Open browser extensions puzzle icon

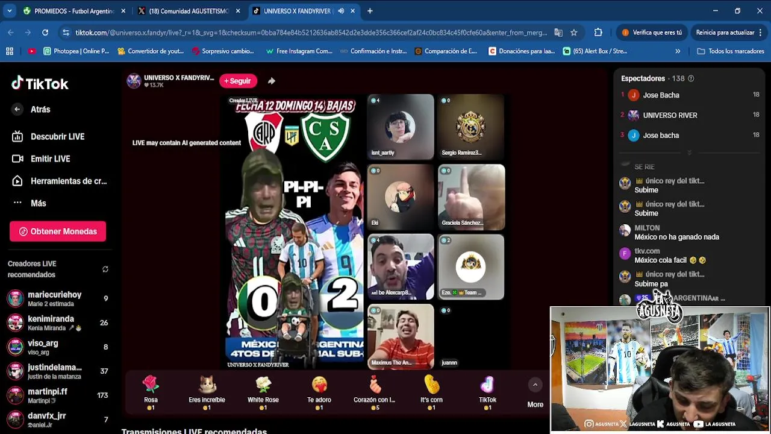598,33
